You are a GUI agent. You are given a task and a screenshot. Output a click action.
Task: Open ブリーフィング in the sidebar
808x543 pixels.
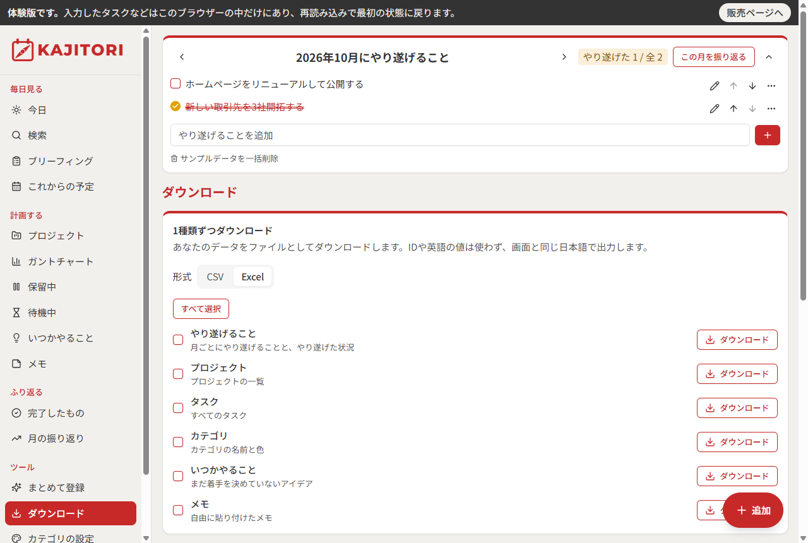71,161
